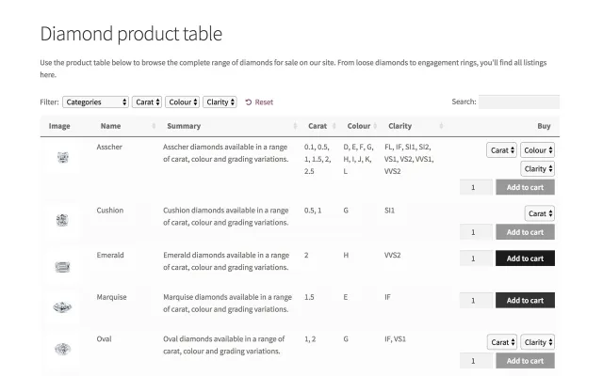Click quantity field for Emerald row
The height and width of the screenshot is (376, 603).
(476, 258)
